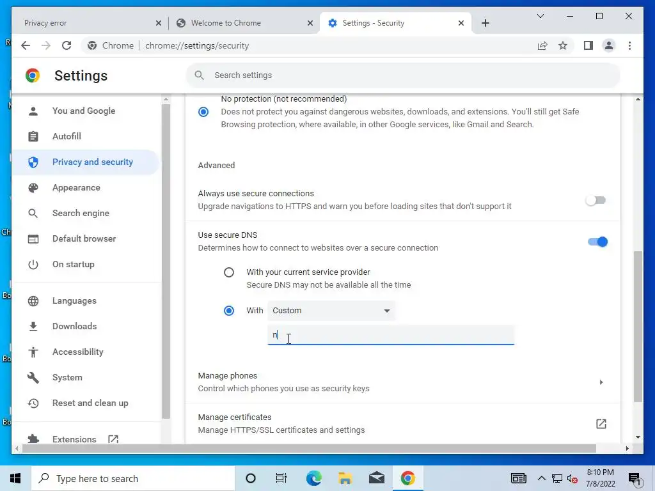Go back using the browser back arrow

[x=26, y=45]
